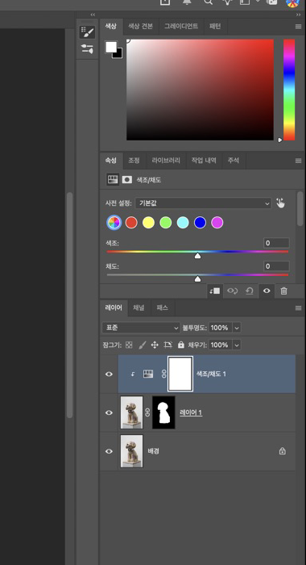
Task: Pick a hue on the vertical spectrum bar
Action: 289,90
